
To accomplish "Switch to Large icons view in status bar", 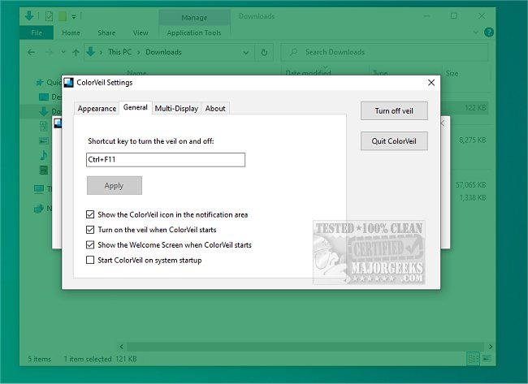I will (487, 359).
